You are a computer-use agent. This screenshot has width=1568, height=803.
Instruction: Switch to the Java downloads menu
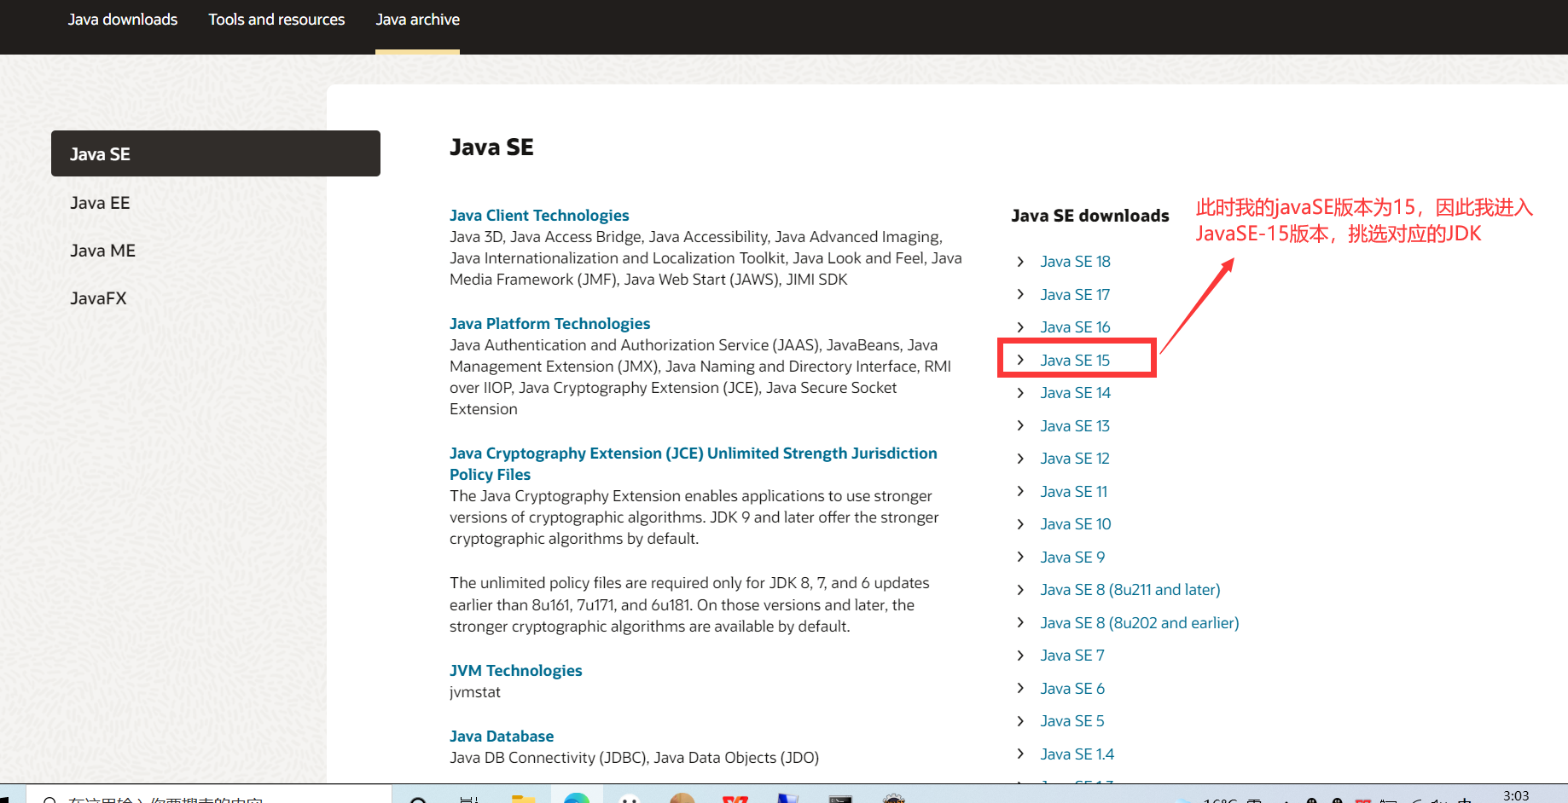122,19
